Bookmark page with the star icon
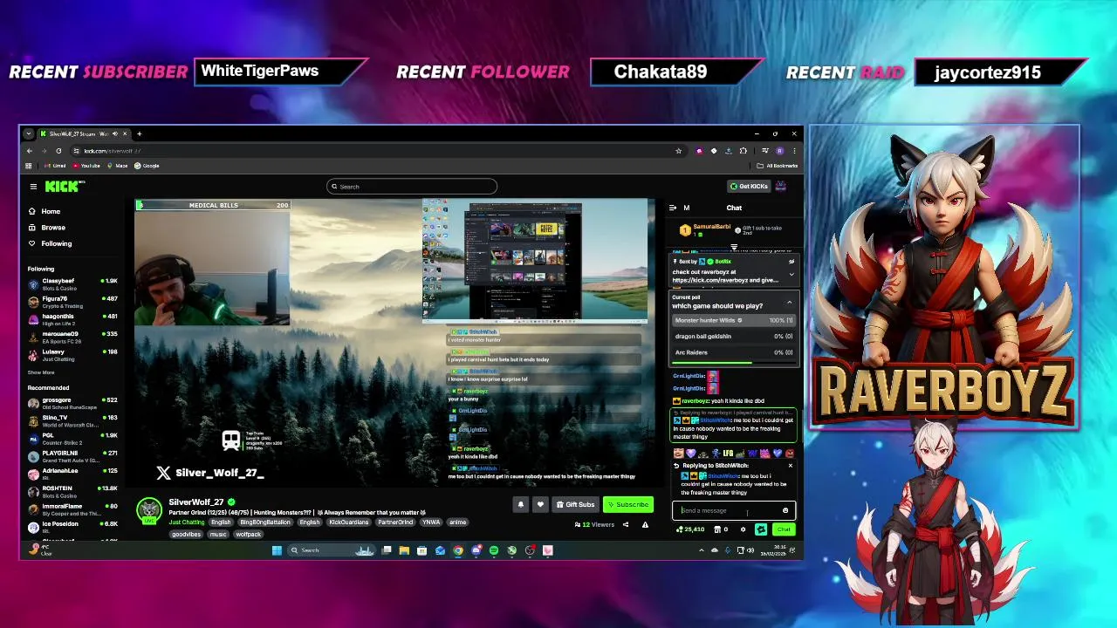This screenshot has height=628, width=1117. coord(678,151)
